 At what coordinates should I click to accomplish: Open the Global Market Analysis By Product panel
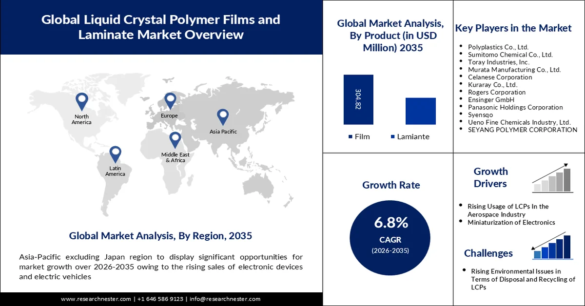tap(390, 35)
